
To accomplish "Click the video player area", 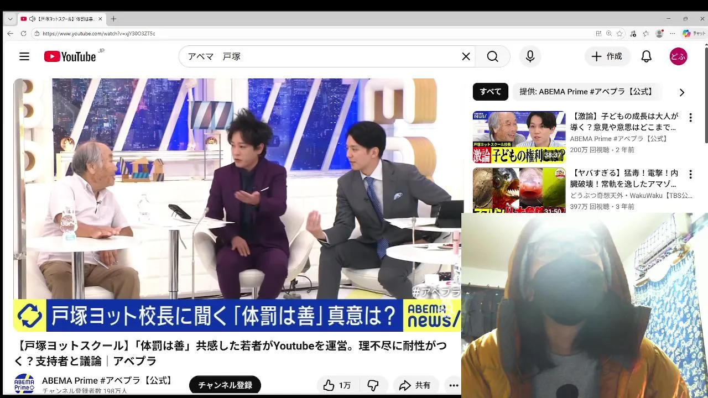I will 237,205.
